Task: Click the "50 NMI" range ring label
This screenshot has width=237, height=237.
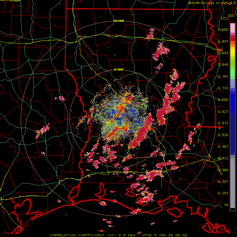Action: pos(118,70)
